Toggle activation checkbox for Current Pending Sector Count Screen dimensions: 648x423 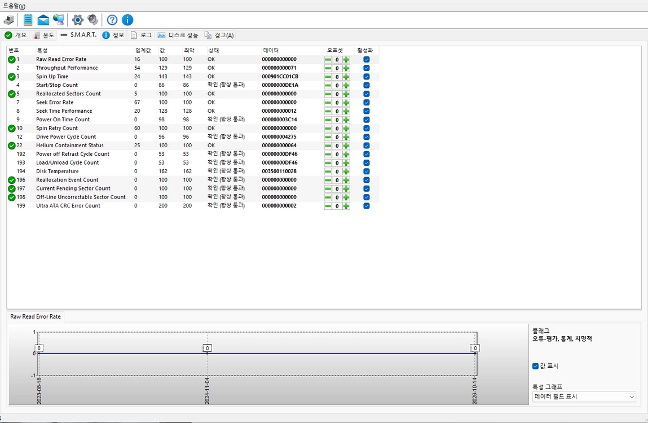point(367,188)
